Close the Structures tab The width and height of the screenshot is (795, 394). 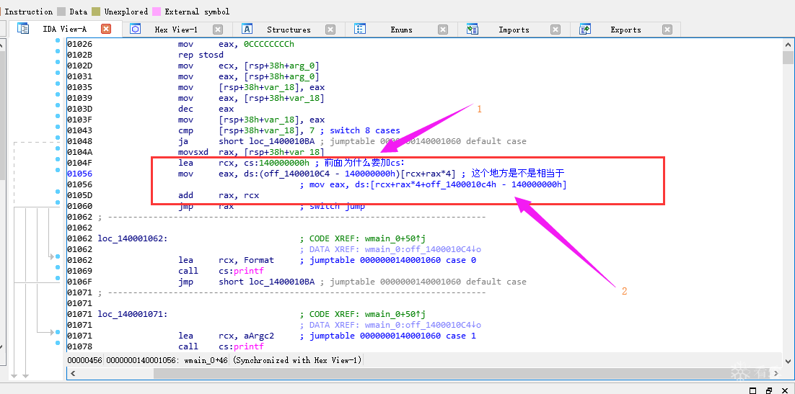[x=330, y=30]
